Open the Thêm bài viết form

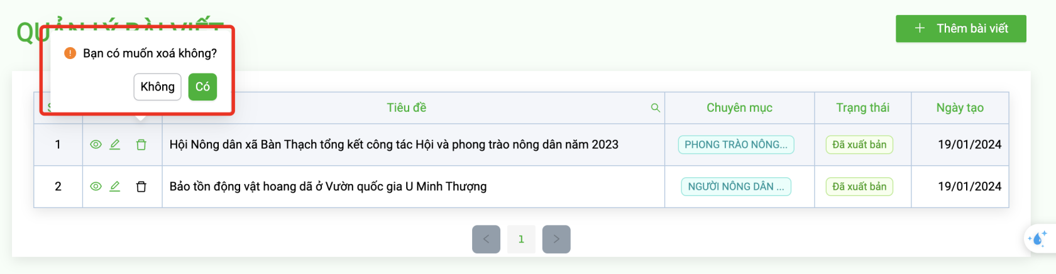(960, 28)
